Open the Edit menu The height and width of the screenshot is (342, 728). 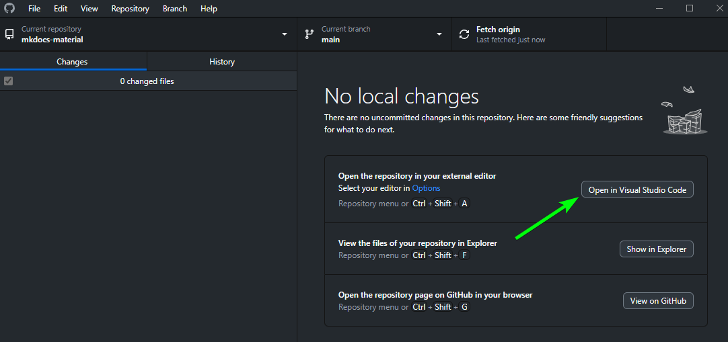(61, 9)
